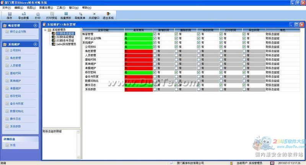Open the 工具(T) menu
This screenshot has height=165, width=306.
(61, 8)
